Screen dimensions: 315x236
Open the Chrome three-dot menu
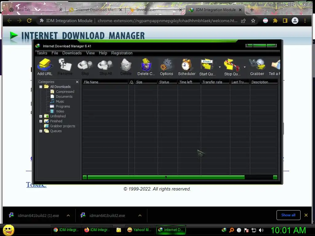(305, 21)
